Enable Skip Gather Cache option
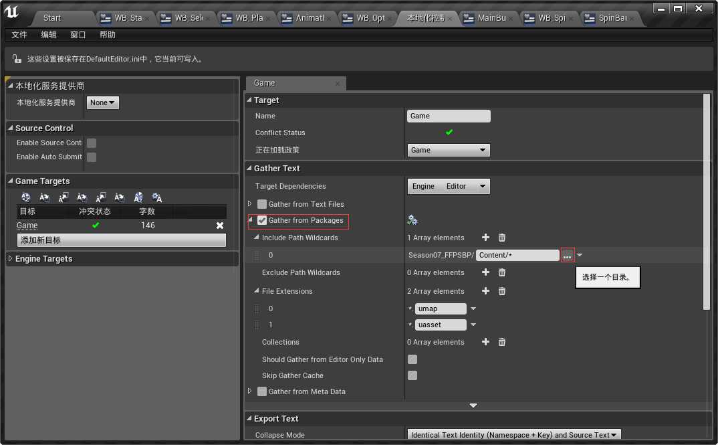The height and width of the screenshot is (445, 718). click(x=412, y=375)
